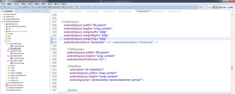Switch to the 调试 debug perspective

231,7
